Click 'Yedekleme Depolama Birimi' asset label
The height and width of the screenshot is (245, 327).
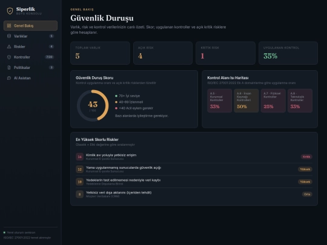point(104,184)
